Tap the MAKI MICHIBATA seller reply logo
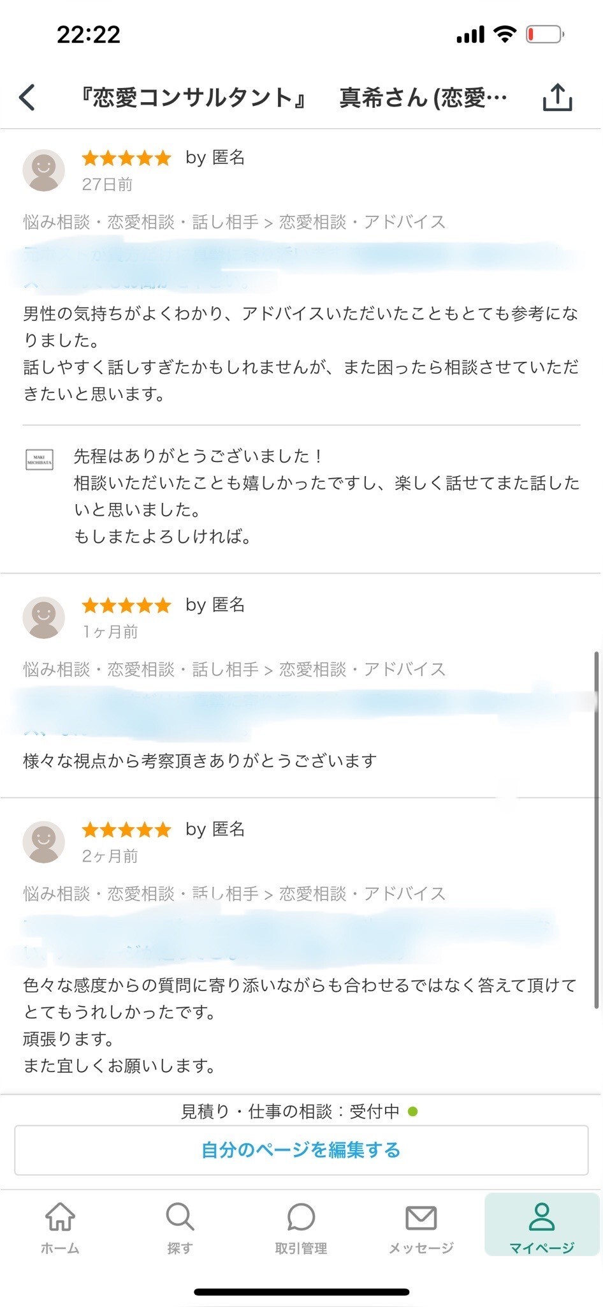 click(x=40, y=459)
